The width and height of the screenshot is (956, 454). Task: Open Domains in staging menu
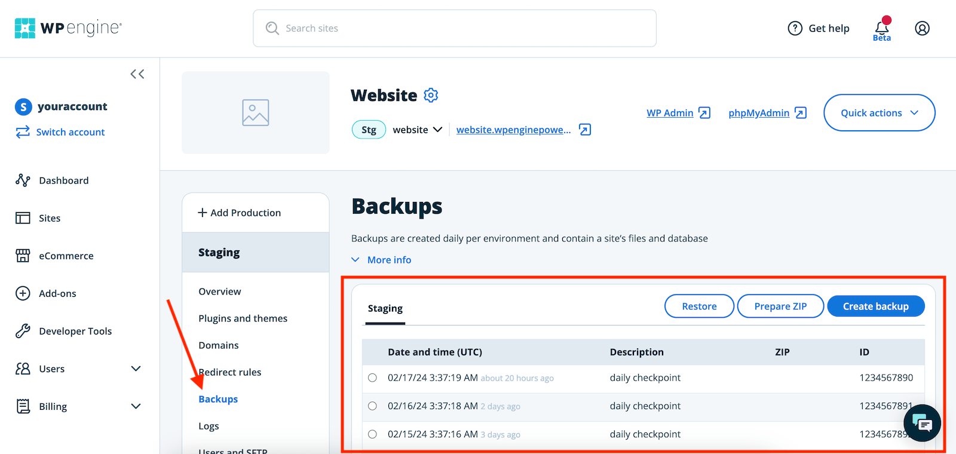219,345
